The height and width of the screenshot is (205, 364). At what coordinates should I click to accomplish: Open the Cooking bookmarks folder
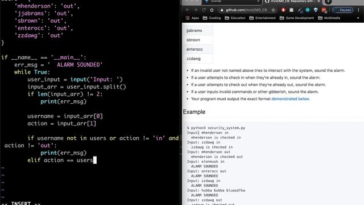[x=212, y=18]
